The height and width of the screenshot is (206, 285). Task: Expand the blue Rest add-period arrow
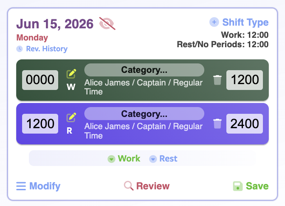(x=153, y=159)
